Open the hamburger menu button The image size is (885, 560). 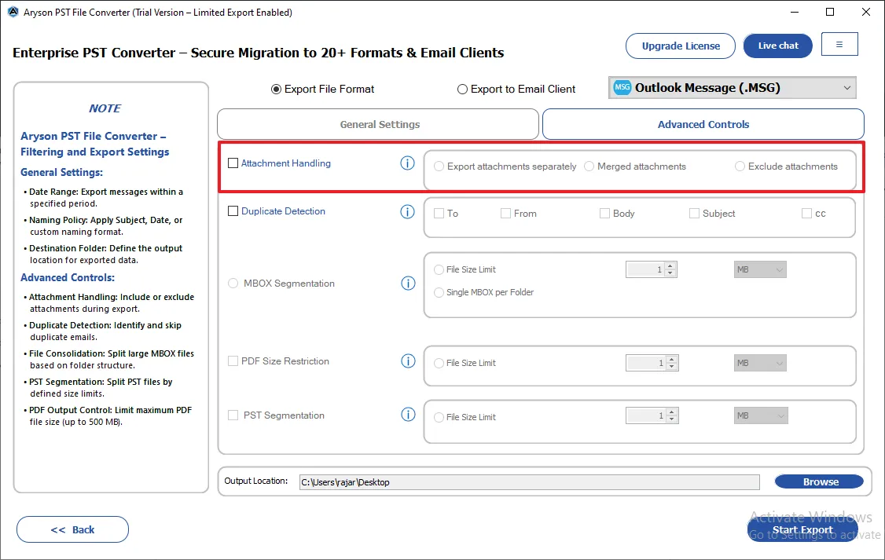(x=839, y=44)
